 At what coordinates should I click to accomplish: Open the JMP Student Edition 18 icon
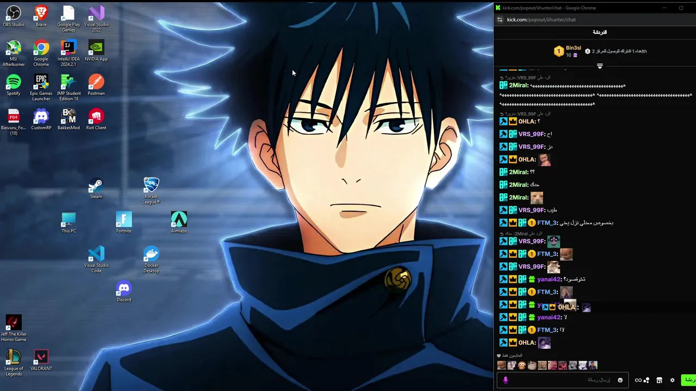pos(69,87)
